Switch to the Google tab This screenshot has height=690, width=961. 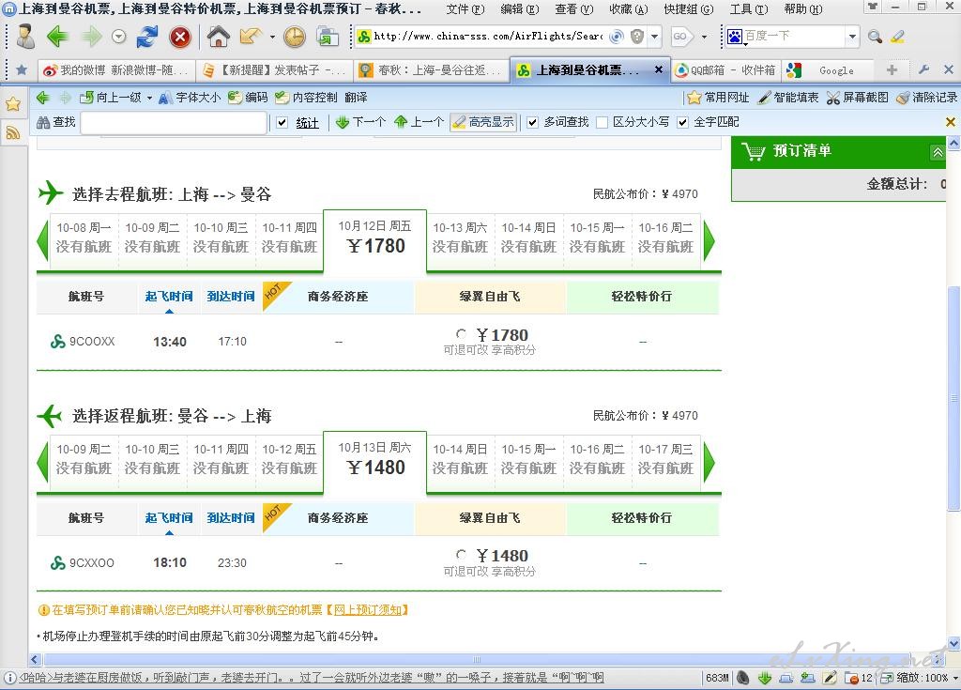828,70
